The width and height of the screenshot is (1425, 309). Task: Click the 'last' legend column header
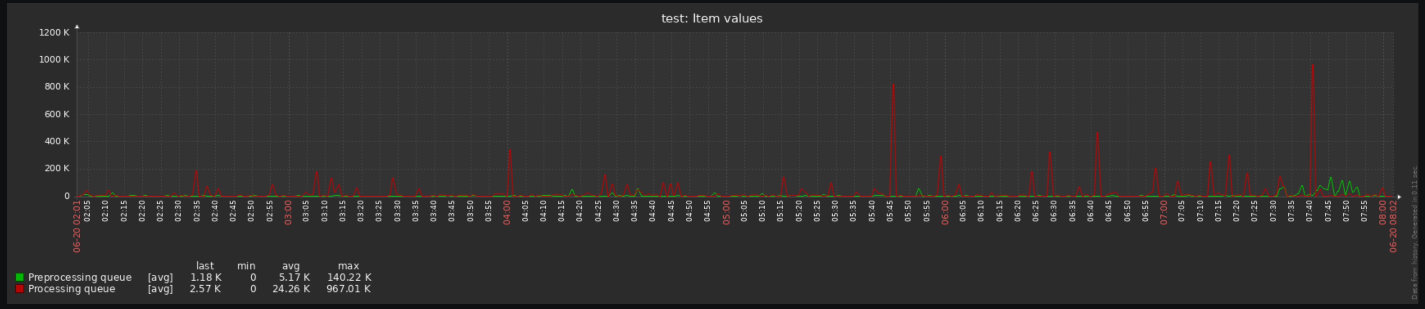205,265
